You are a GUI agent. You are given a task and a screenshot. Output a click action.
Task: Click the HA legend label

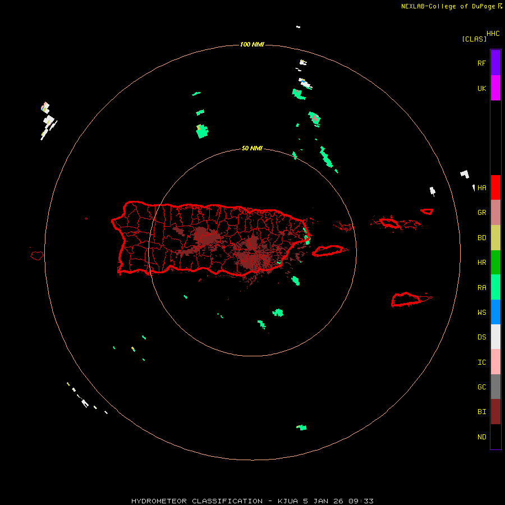pyautogui.click(x=481, y=188)
